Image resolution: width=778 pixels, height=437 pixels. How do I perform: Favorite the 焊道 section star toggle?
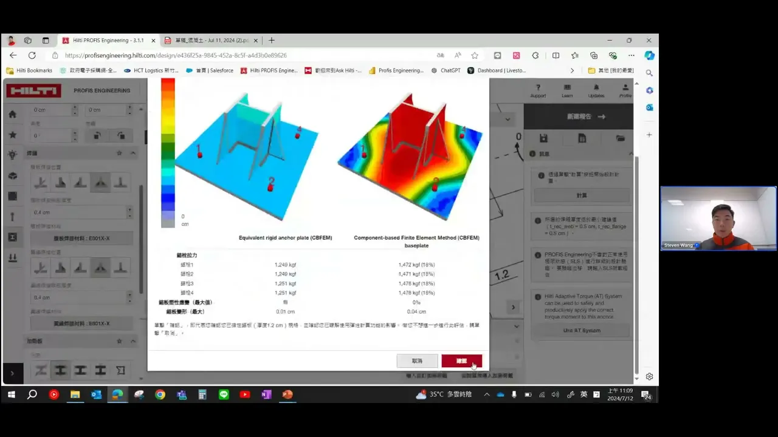[x=119, y=153]
